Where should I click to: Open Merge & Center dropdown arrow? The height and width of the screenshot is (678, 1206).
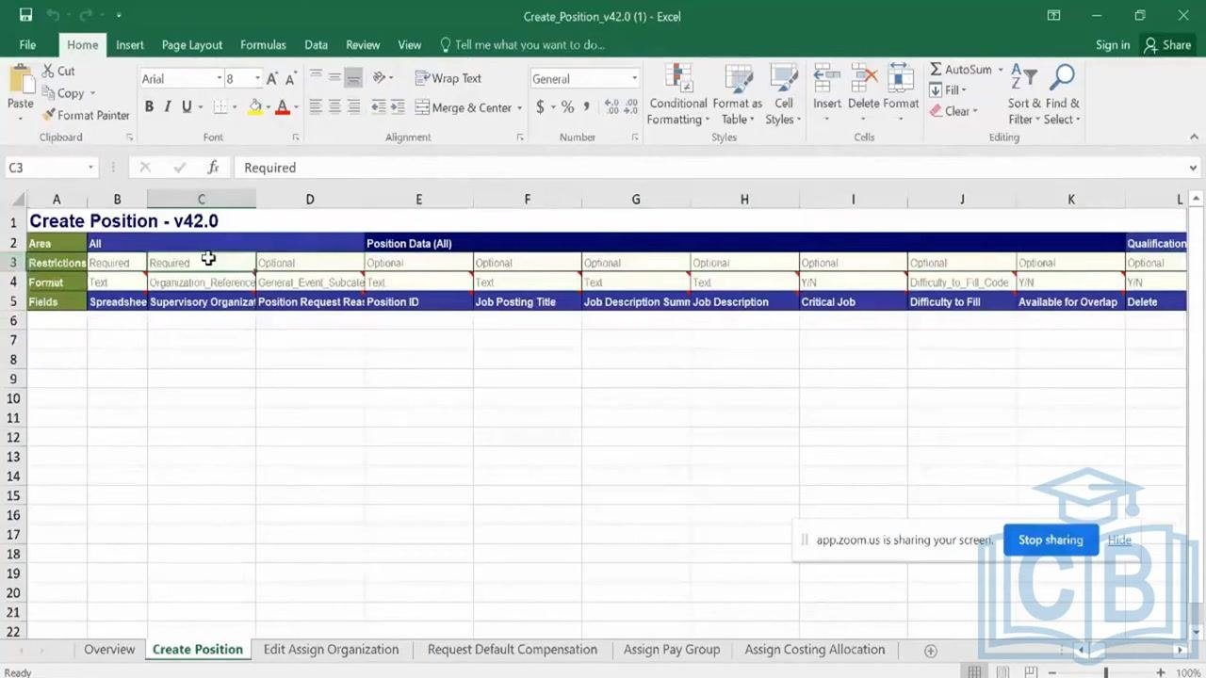click(x=519, y=108)
